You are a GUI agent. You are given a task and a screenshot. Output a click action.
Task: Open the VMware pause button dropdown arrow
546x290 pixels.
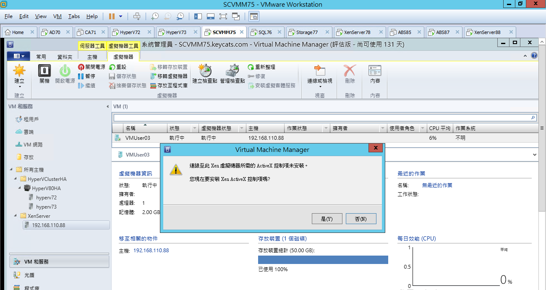[x=121, y=16]
